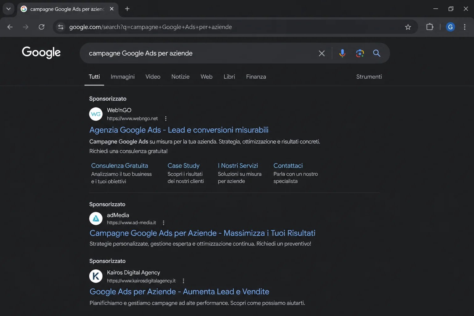
Task: Click 'Scopri i risultati dei nostri clienti' text
Action: point(185,178)
